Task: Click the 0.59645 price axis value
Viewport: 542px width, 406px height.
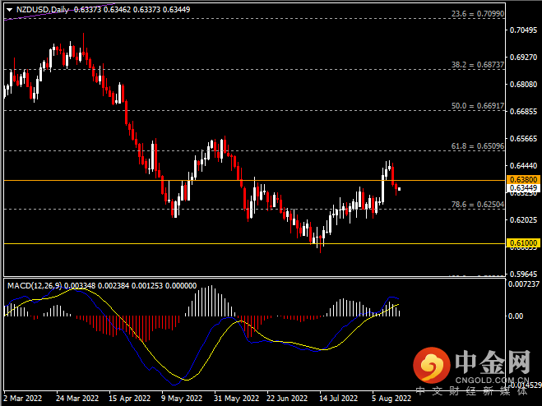Action: [523, 274]
